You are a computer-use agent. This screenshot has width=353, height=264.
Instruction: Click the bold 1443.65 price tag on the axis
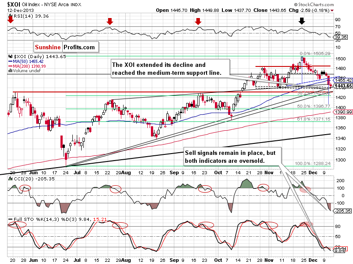point(343,86)
